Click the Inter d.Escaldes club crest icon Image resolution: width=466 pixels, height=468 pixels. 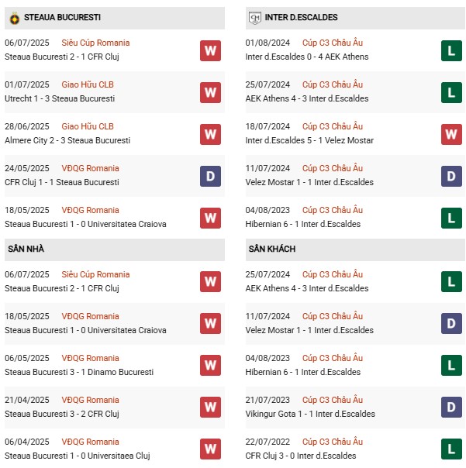tap(255, 17)
